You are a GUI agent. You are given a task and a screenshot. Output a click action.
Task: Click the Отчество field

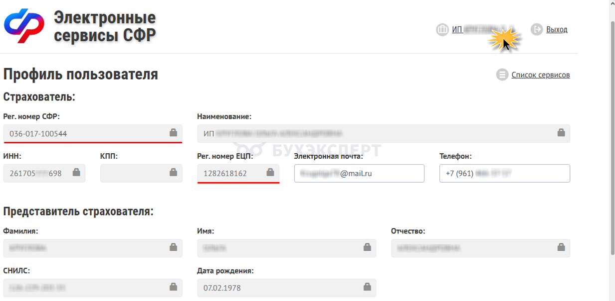[x=481, y=248]
